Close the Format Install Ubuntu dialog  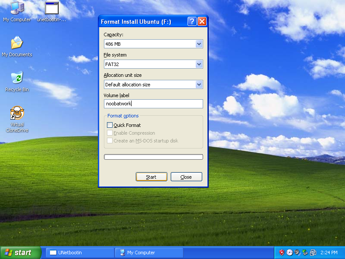coord(202,22)
